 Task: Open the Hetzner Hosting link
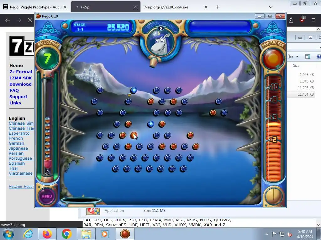(22, 187)
